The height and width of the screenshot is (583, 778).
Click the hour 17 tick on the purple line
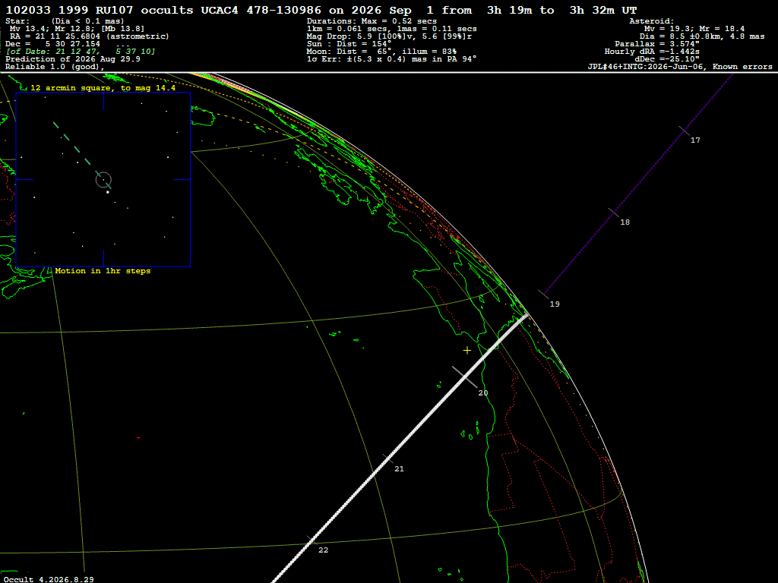685,131
